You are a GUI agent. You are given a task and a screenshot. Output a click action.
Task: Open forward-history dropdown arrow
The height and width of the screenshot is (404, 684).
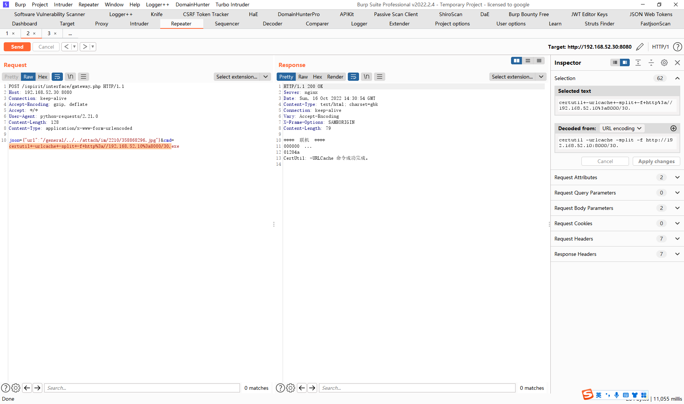tap(93, 47)
